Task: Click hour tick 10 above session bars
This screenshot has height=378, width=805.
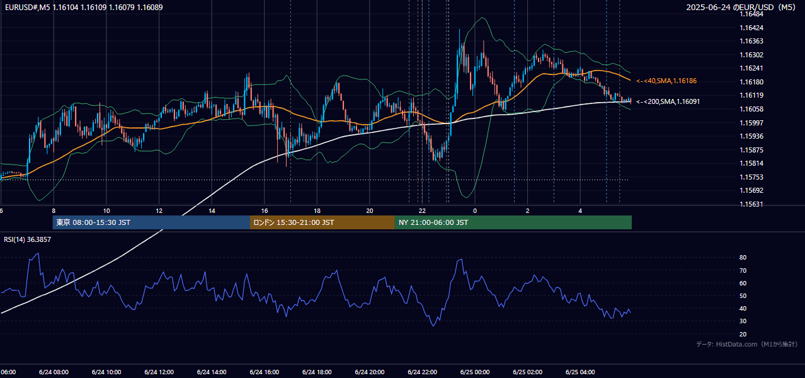Action: (x=106, y=210)
